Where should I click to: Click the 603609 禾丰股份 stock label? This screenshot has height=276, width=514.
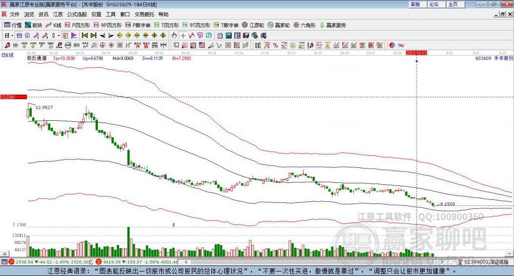(x=494, y=58)
